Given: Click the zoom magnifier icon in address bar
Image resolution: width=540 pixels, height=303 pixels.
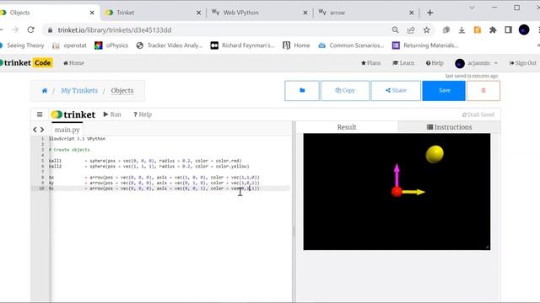Looking at the screenshot, I should tap(396, 30).
